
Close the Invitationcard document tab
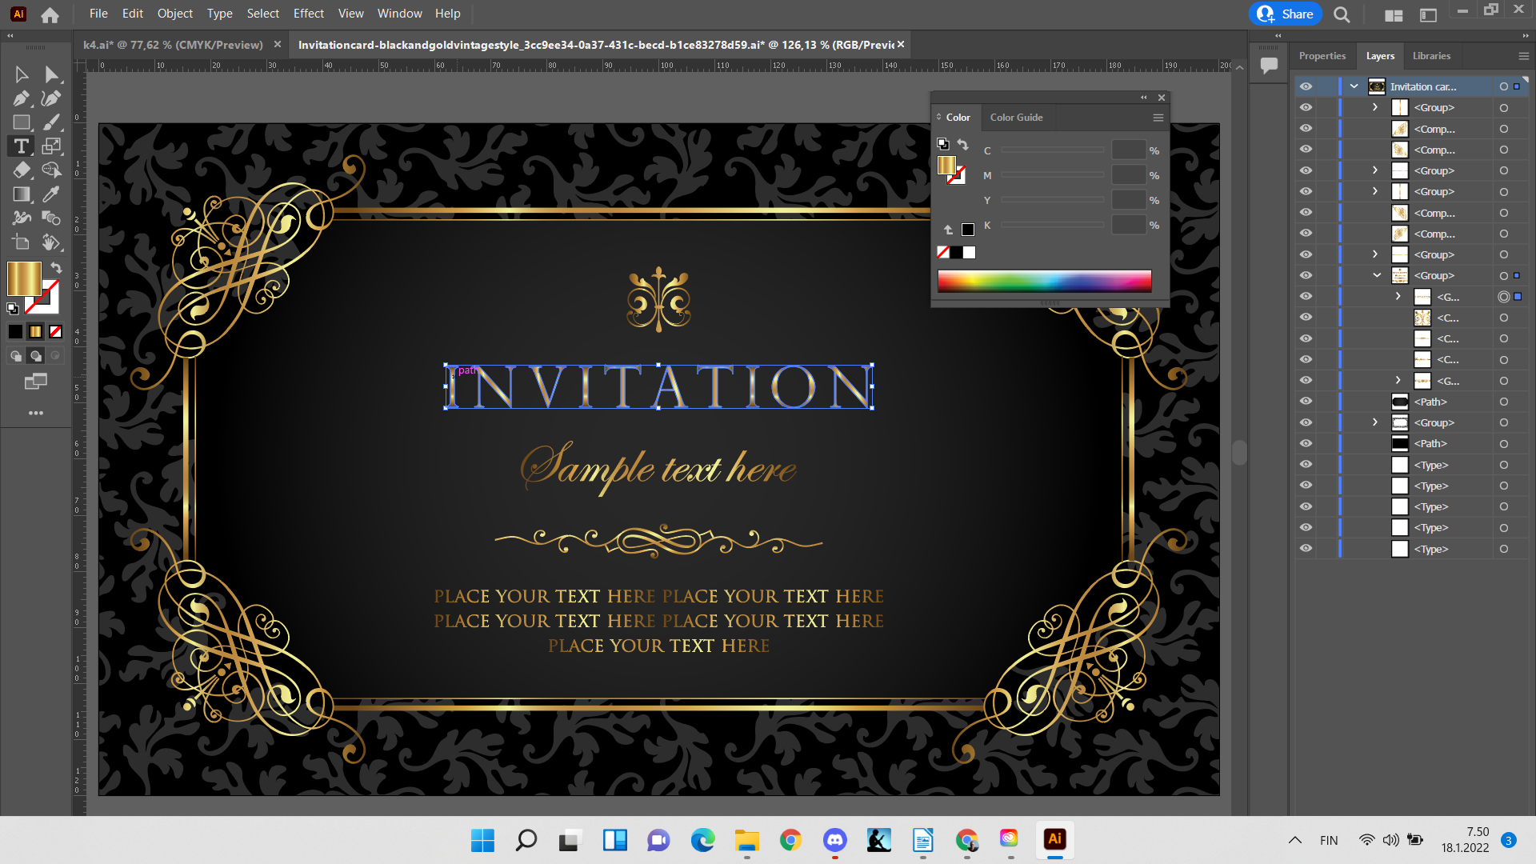point(901,45)
